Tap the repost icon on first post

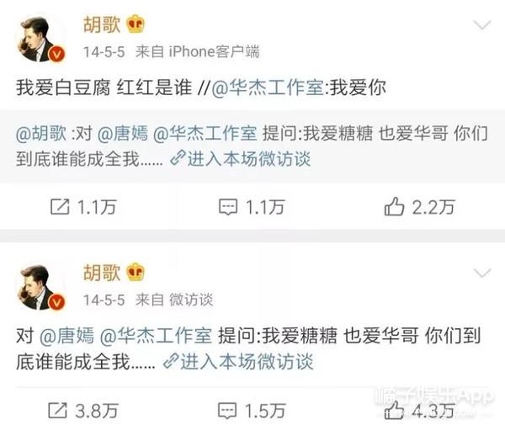tap(60, 207)
